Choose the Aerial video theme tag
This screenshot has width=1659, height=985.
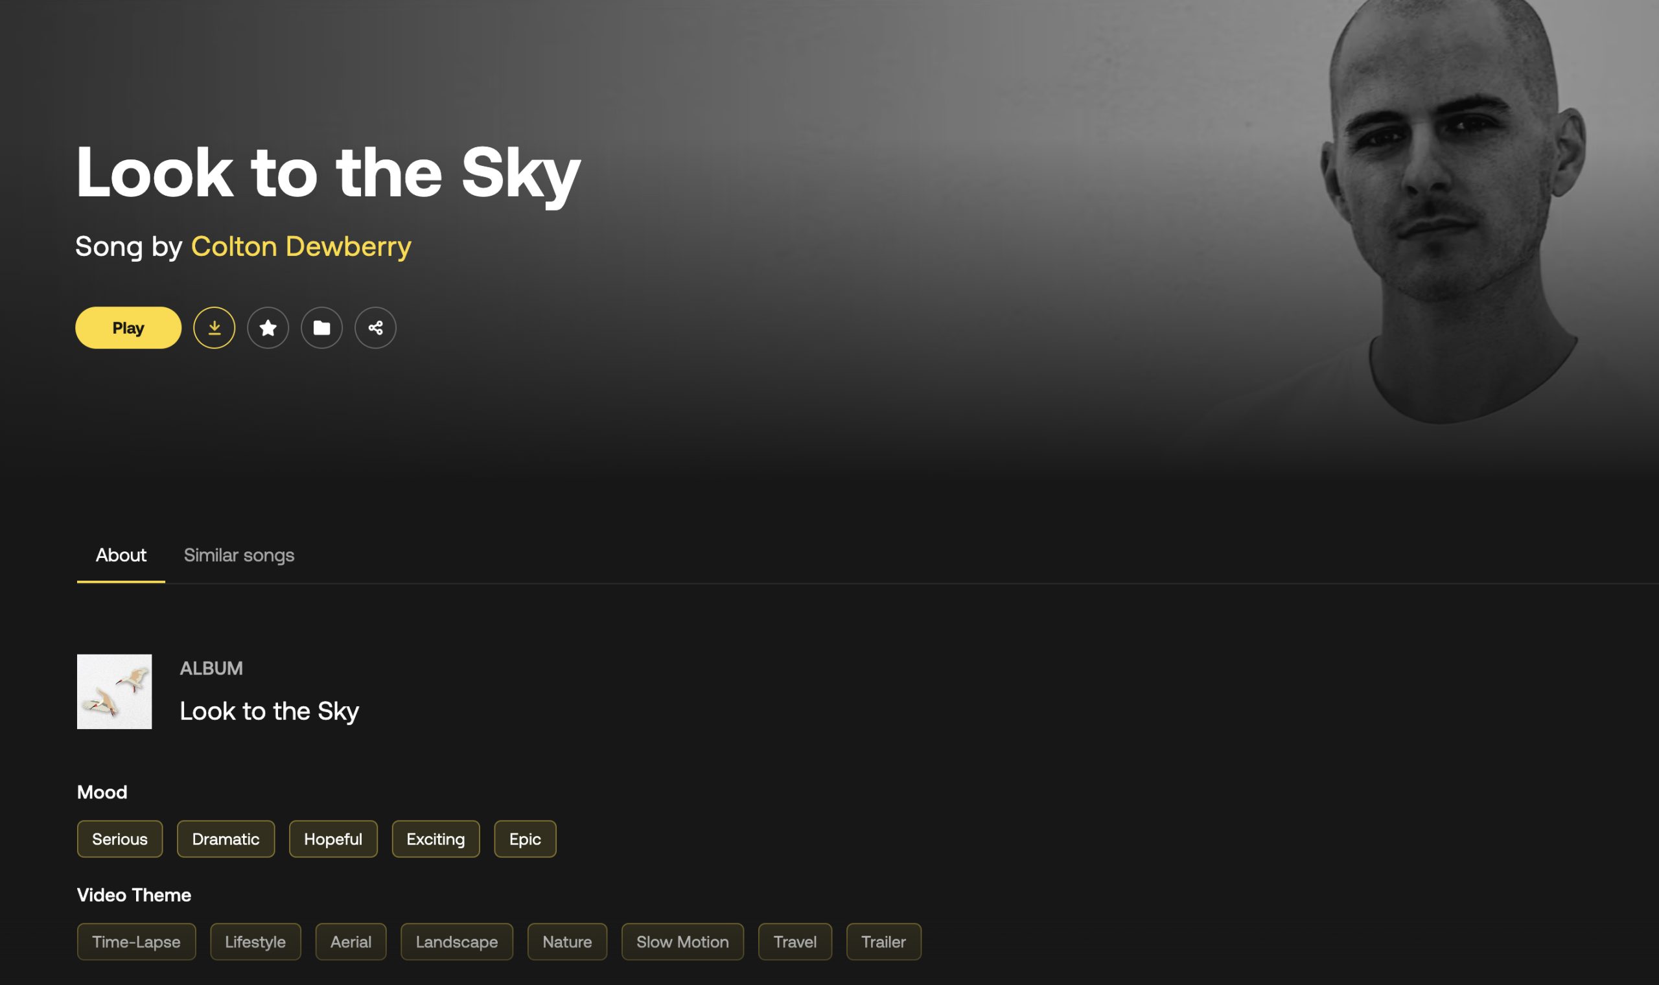[351, 942]
